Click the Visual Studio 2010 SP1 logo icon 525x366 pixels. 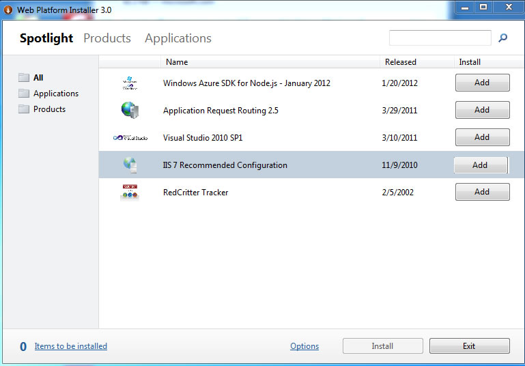pos(130,138)
